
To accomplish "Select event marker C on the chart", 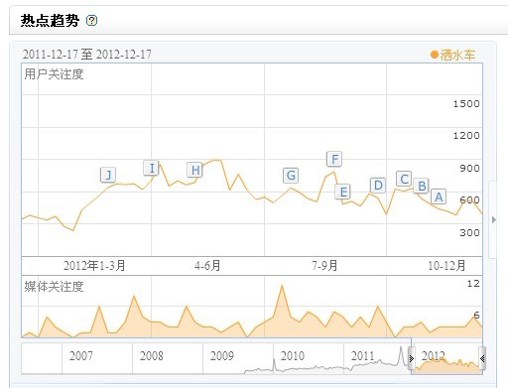I will coord(404,179).
